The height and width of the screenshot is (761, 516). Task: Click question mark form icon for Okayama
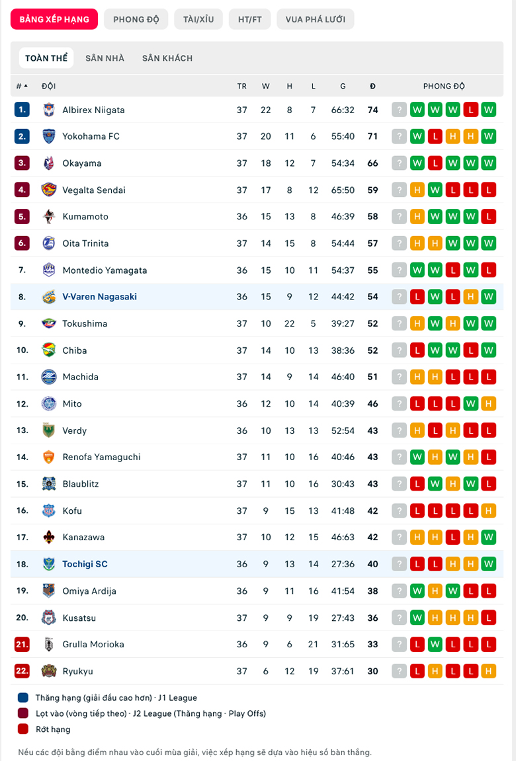399,163
